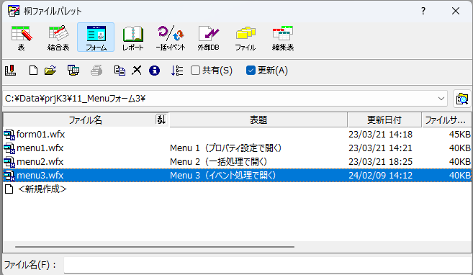Click the horizontal scrollbar of file list
The width and height of the screenshot is (473, 275).
pos(155,247)
